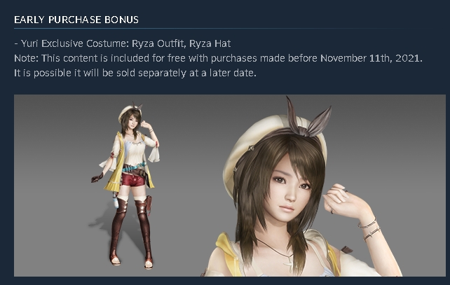The image size is (450, 285).
Task: Click the Yuri Exclusive Costume text line
Action: 123,43
